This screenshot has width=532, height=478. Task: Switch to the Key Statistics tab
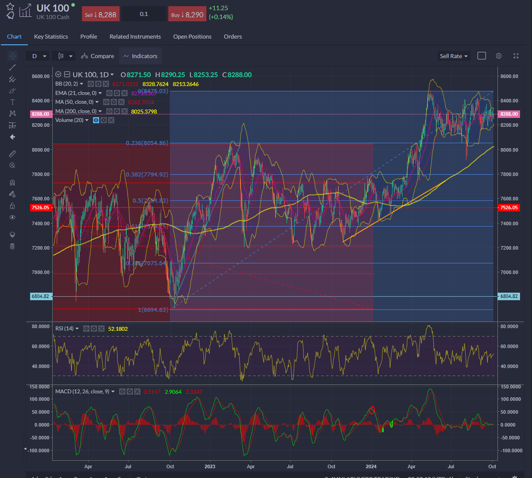51,37
